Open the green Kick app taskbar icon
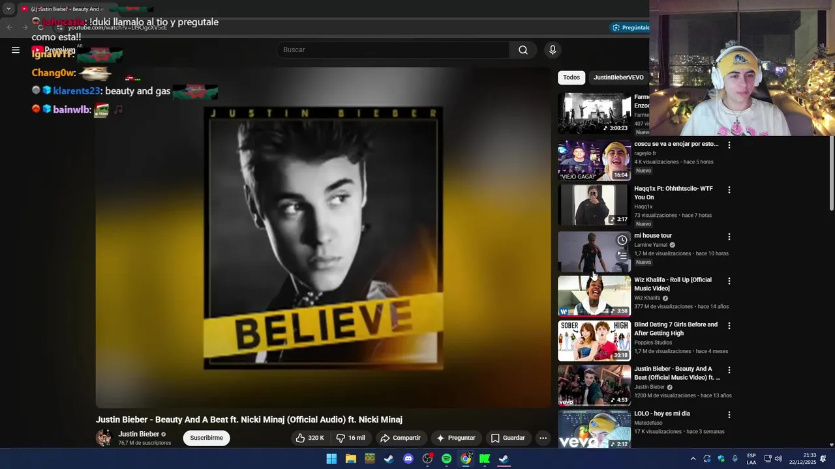835x469 pixels. point(485,459)
